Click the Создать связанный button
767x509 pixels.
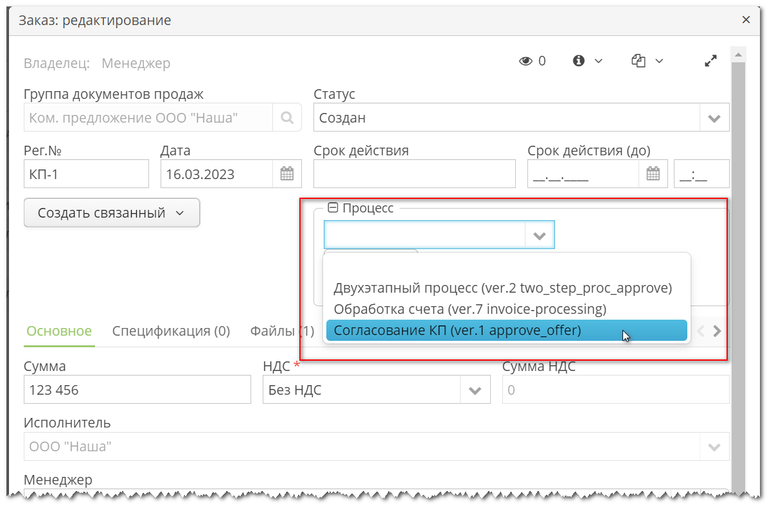(111, 212)
